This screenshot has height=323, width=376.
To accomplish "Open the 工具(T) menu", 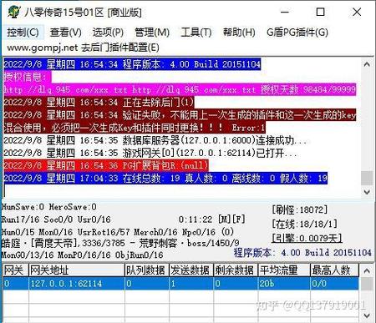I will pos(196,33).
